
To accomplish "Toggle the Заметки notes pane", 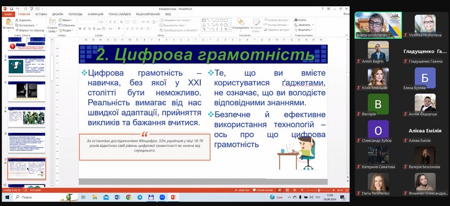I will pyautogui.click(x=241, y=190).
